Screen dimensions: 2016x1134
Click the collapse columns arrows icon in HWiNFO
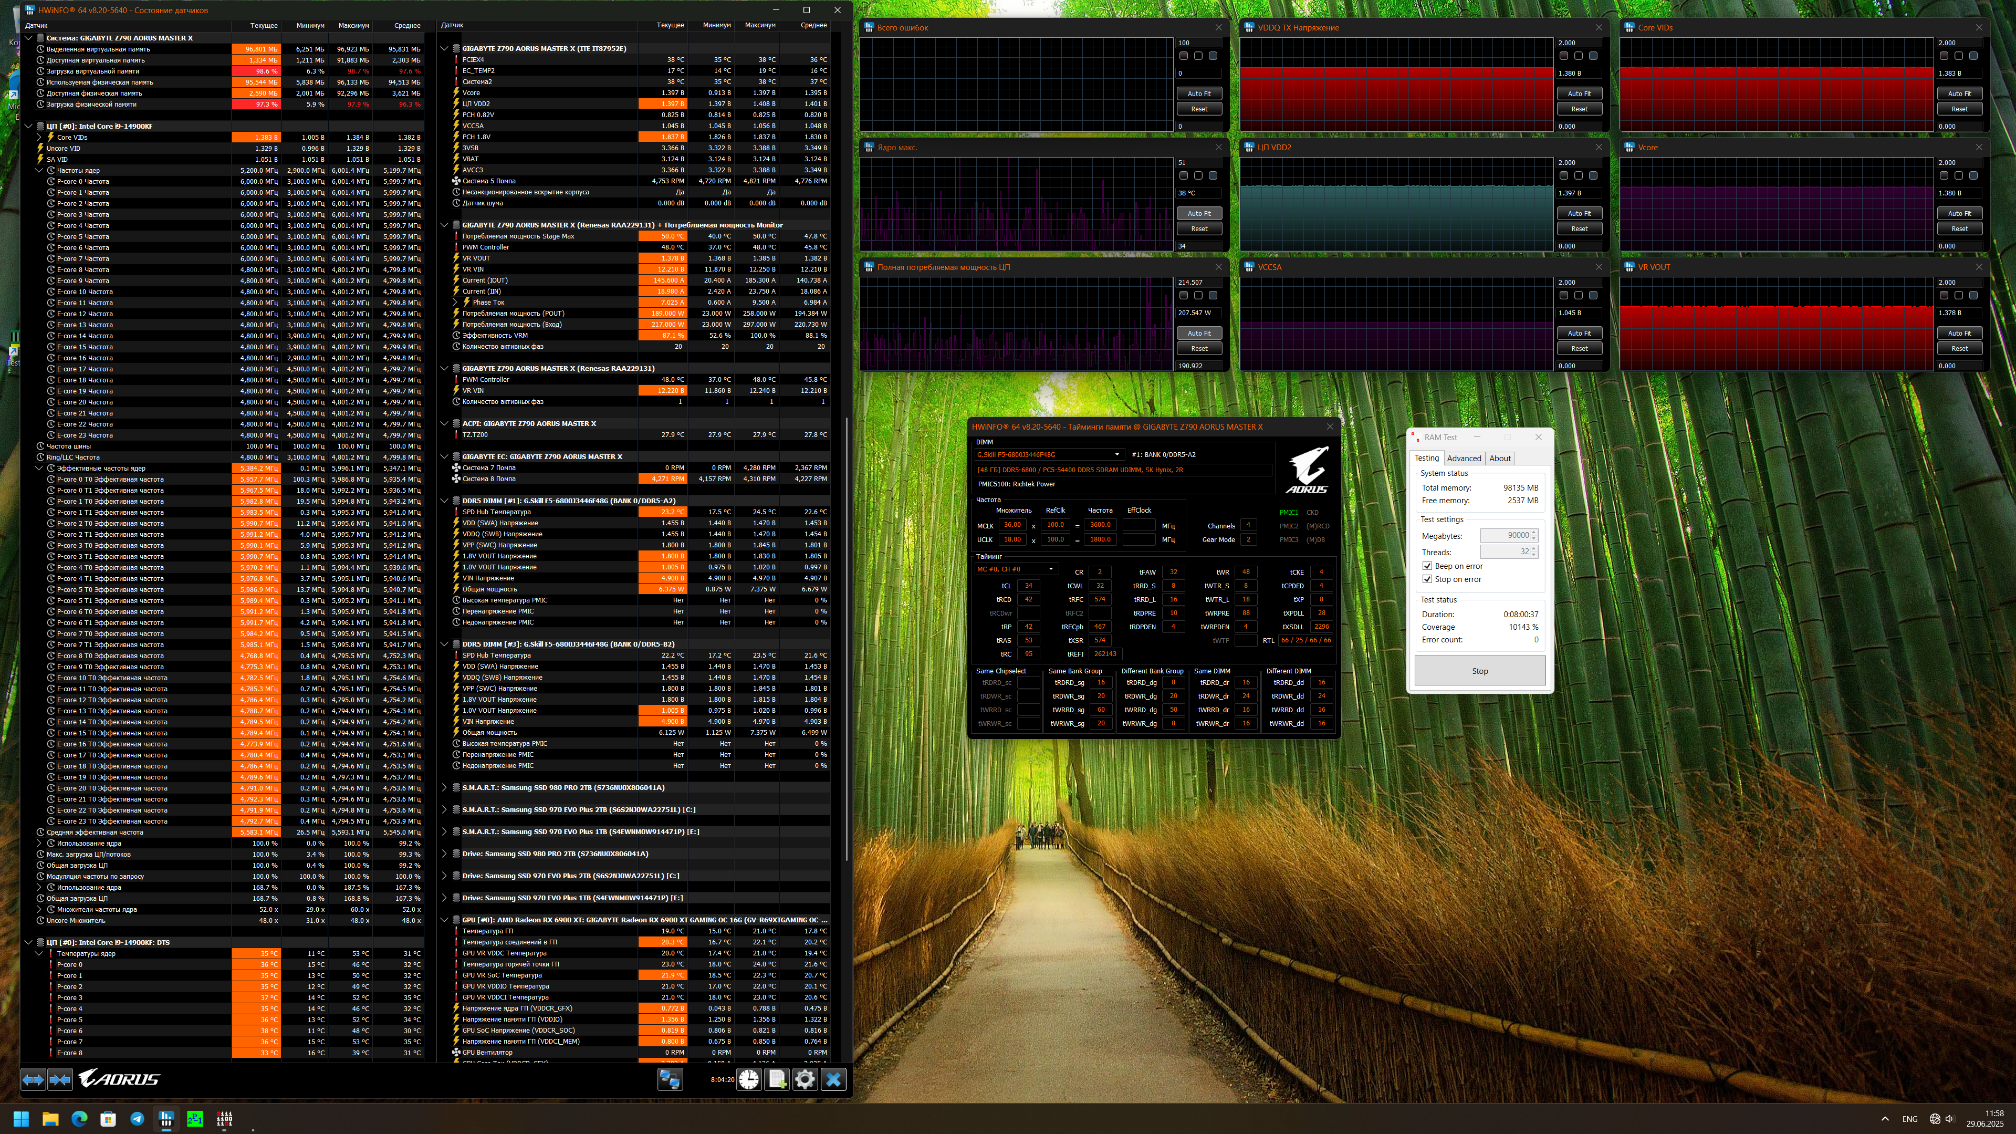click(x=60, y=1080)
